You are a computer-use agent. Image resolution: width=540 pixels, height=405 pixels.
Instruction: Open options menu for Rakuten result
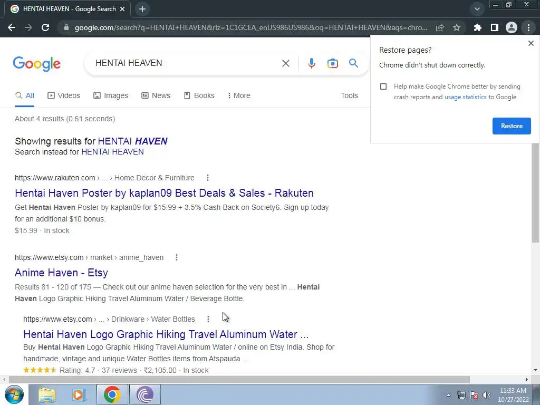(x=207, y=178)
